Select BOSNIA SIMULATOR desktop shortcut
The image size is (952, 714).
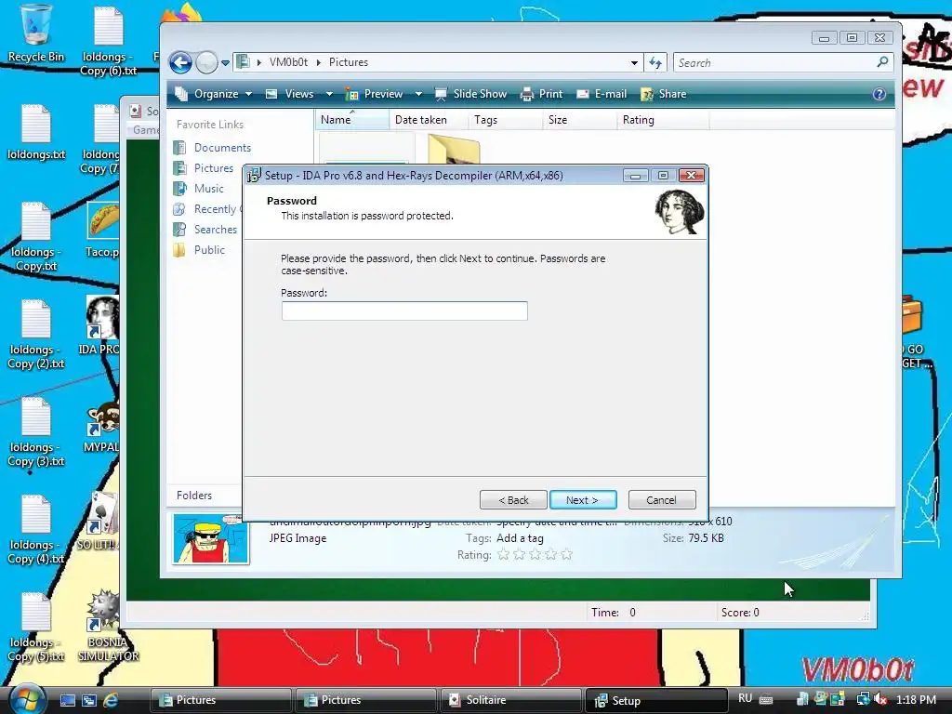pos(108,626)
